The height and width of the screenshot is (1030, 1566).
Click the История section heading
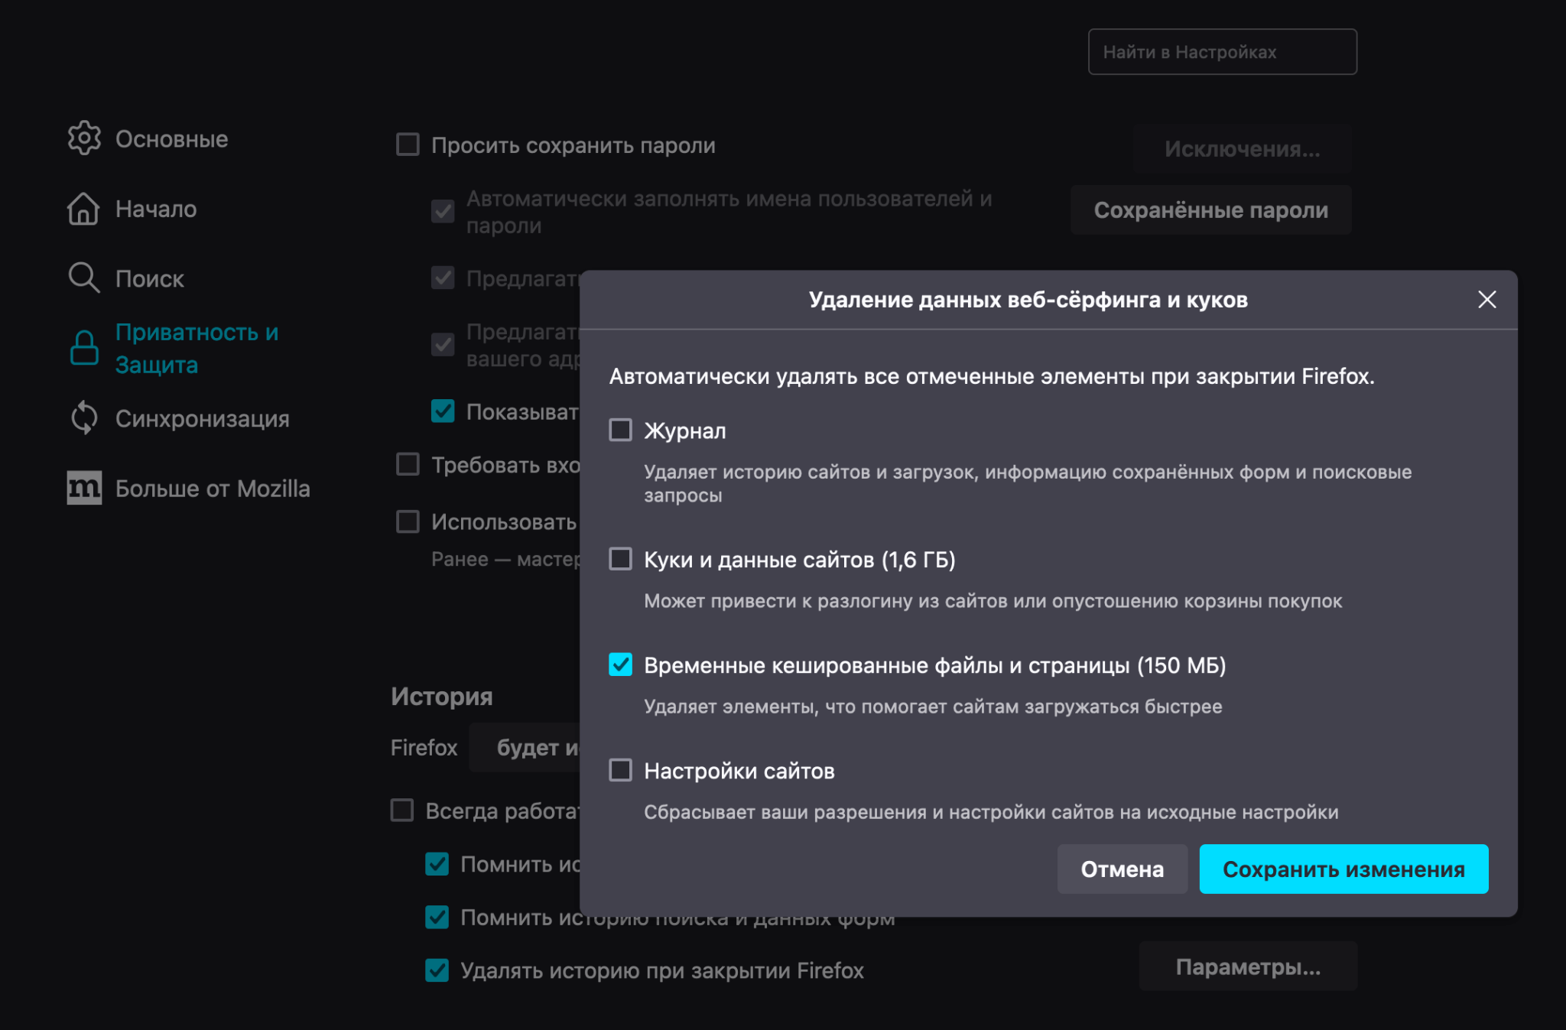pyautogui.click(x=442, y=696)
